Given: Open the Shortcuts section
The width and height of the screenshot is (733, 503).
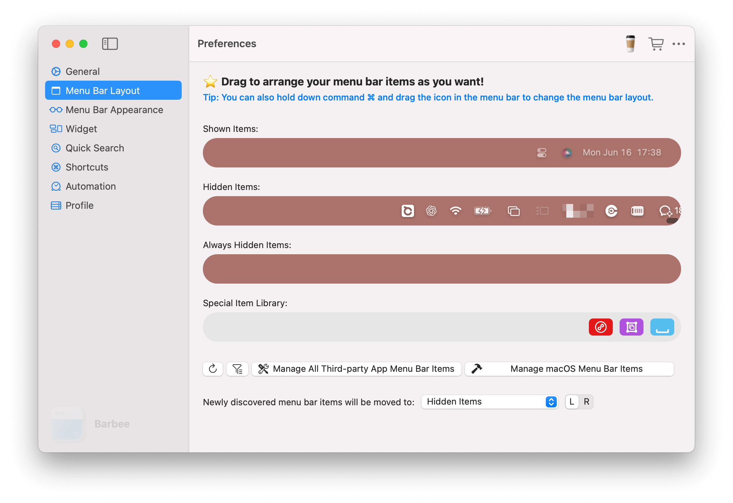Looking at the screenshot, I should 113,167.
